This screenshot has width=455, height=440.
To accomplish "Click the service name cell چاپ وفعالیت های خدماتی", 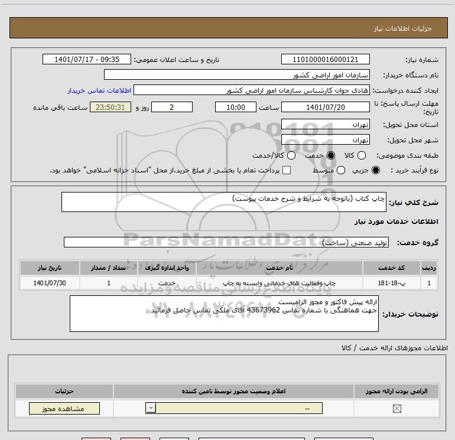I will 279,283.
